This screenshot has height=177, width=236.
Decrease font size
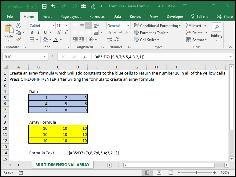pyautogui.click(x=66, y=33)
